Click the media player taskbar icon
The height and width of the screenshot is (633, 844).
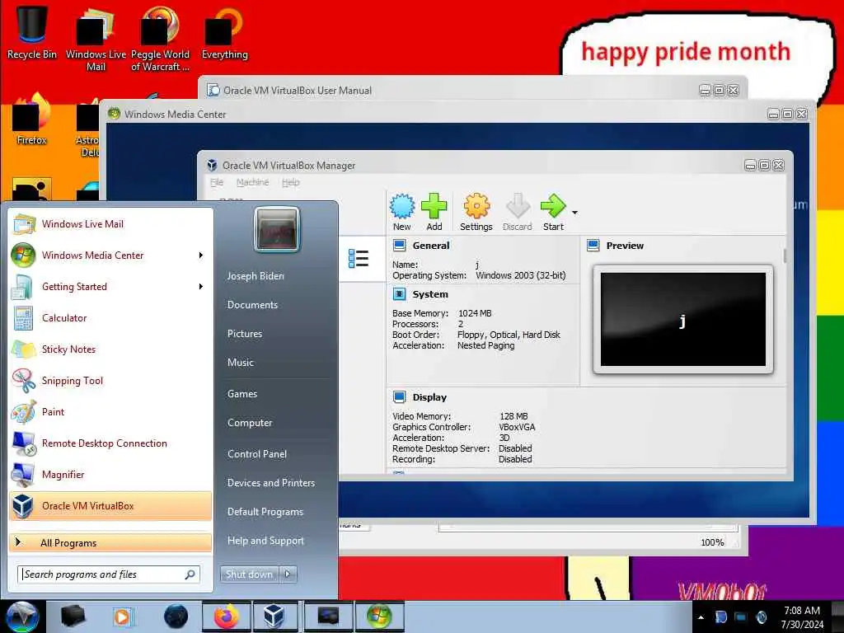coord(122,617)
